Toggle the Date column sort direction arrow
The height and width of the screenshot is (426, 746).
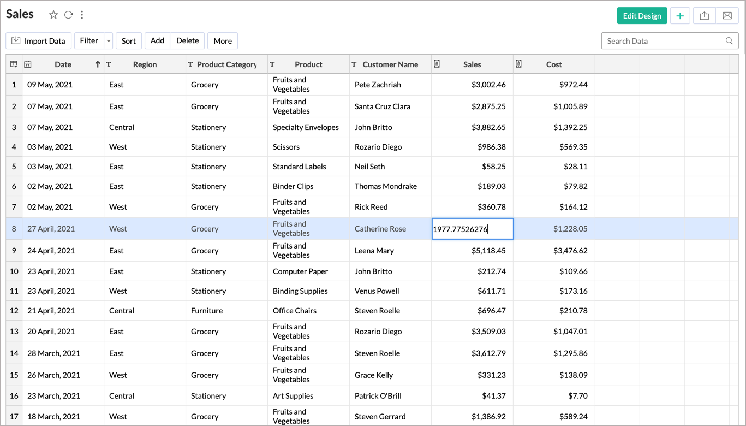(97, 64)
